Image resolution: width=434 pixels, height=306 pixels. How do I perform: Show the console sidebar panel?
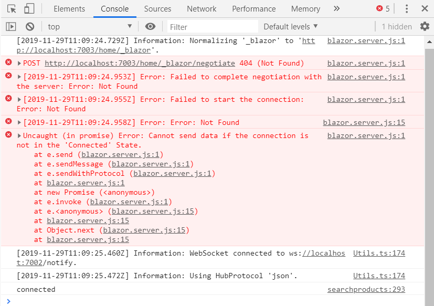point(11,27)
